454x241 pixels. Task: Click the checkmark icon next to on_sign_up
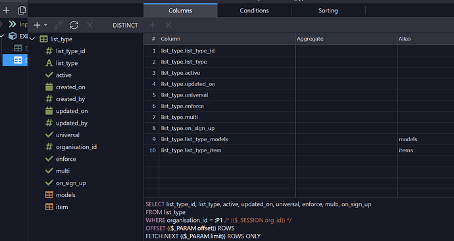49,183
